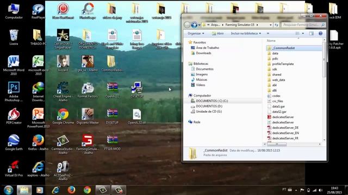The width and height of the screenshot is (348, 195).
Task: Open Adobe Photoshop desktop shortcut
Action: pyautogui.click(x=14, y=92)
